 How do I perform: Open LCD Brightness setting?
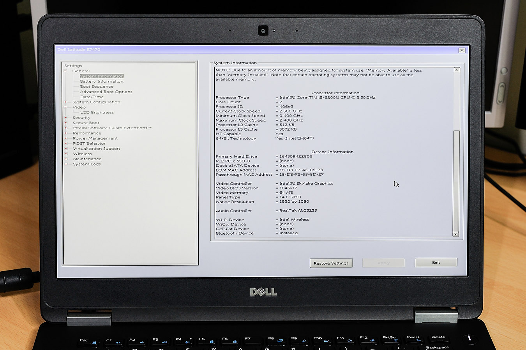pos(97,112)
